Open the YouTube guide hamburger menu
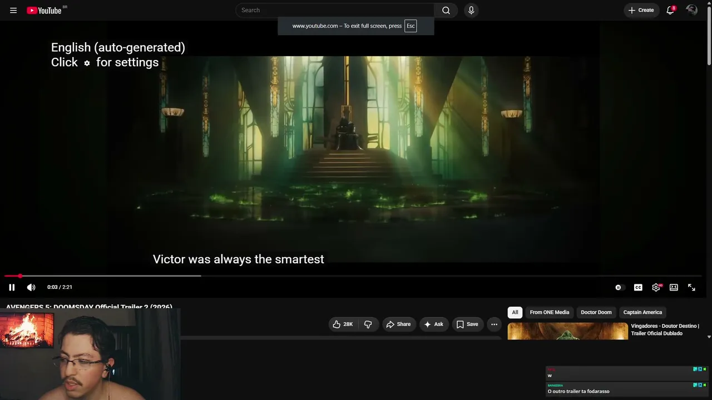The width and height of the screenshot is (712, 400). [13, 10]
